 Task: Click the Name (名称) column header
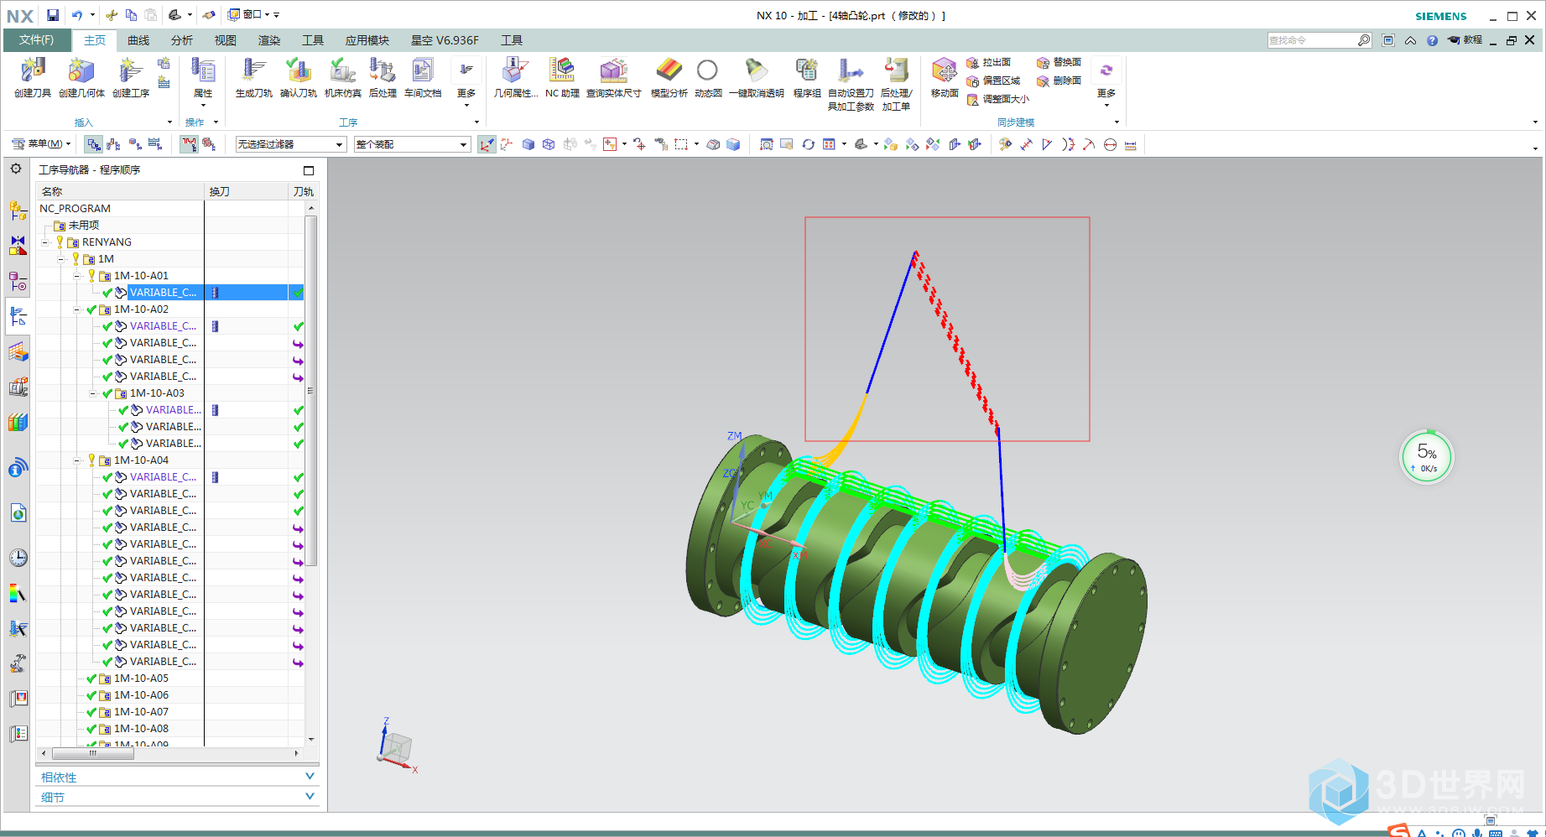point(120,192)
